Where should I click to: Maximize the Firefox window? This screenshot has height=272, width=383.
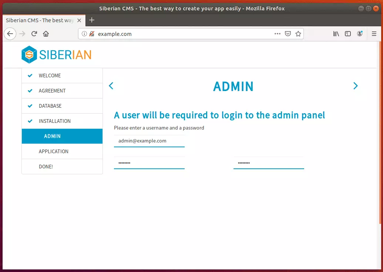coord(368,9)
